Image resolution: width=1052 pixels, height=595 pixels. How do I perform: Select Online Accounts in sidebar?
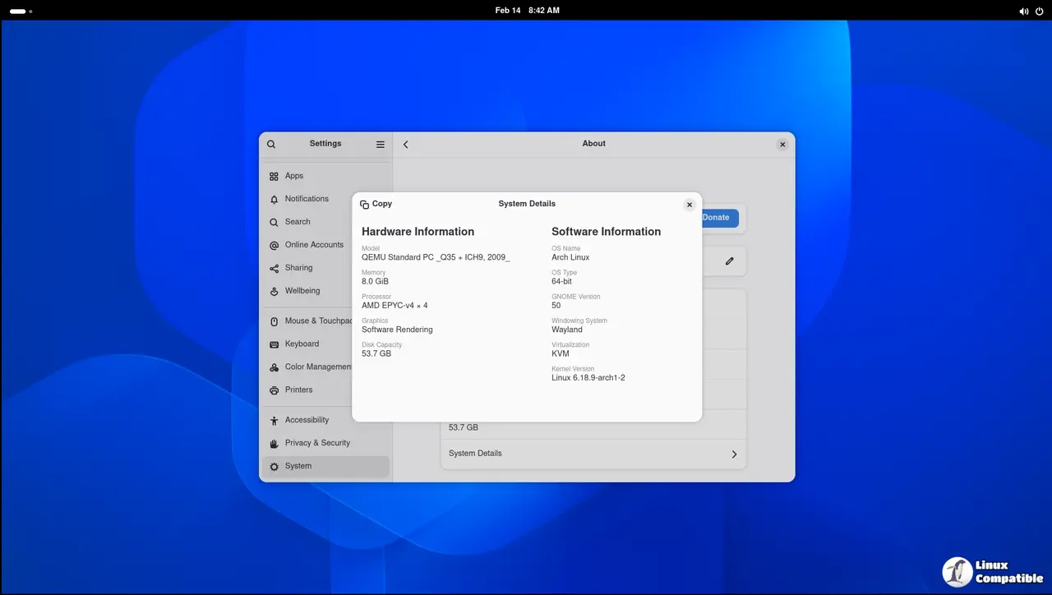click(x=314, y=245)
